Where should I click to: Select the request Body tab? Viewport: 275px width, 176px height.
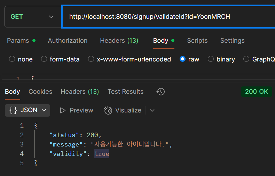pos(164,41)
